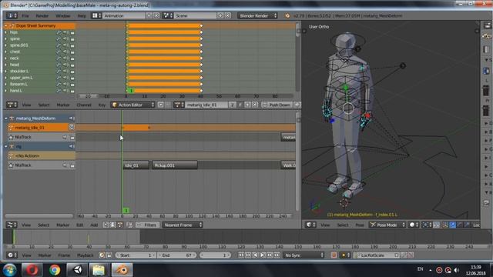The image size is (493, 277).
Task: Collapse the metarig_MeshDeform object in NLA
Action: [6, 118]
